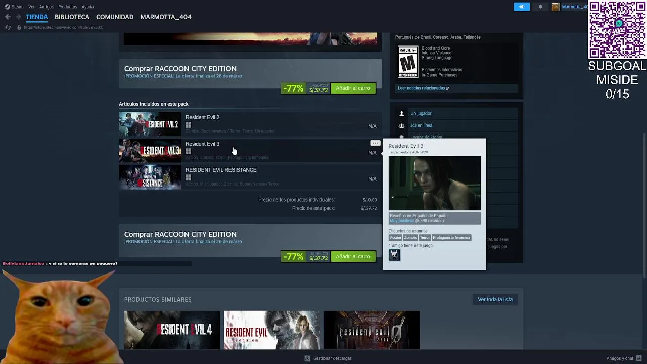Open the RESIDENT EVIL RESISTANCE title link

221,170
